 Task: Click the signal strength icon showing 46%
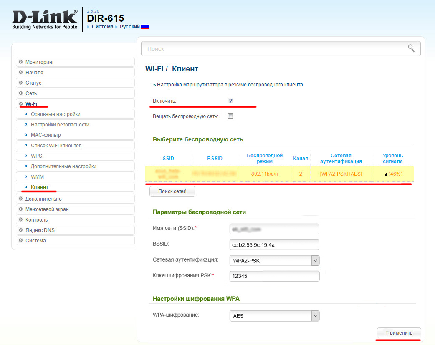coord(384,174)
